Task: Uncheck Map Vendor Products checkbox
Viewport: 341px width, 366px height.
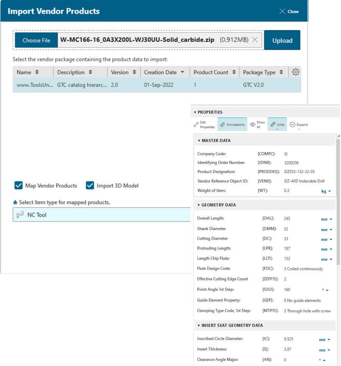Action: (x=18, y=185)
